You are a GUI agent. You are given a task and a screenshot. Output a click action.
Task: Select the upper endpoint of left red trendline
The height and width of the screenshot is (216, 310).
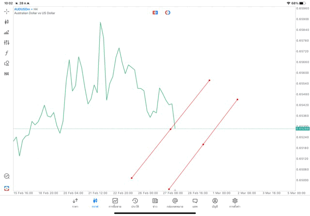click(209, 80)
